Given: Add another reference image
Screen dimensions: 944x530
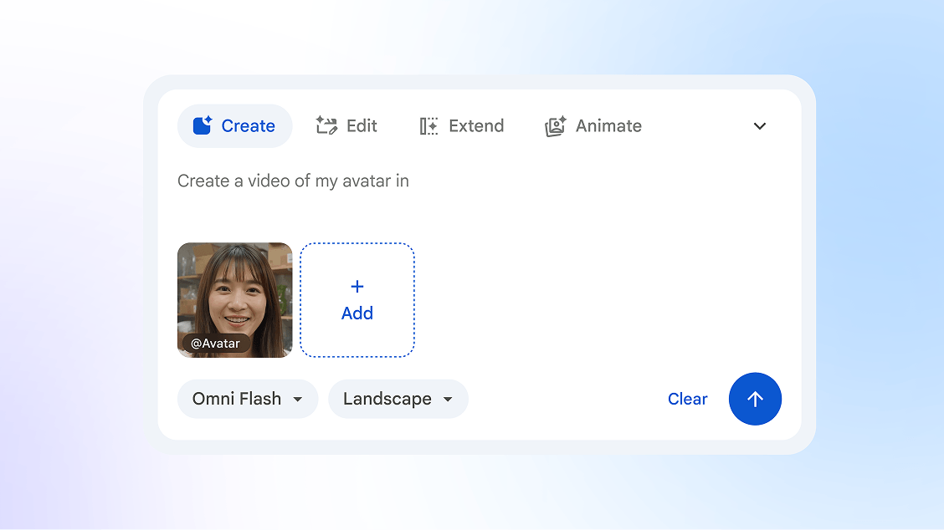Looking at the screenshot, I should coord(357,300).
